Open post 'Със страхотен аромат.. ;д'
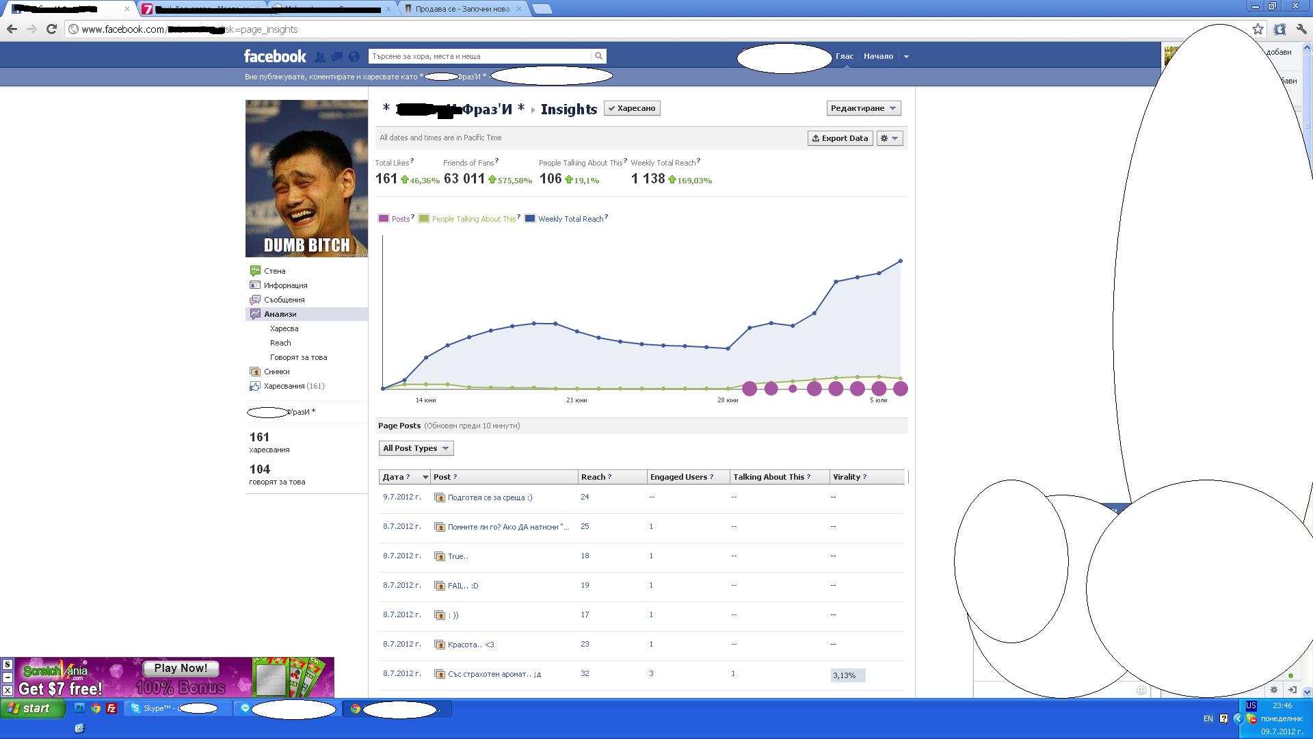The image size is (1313, 739). click(494, 674)
